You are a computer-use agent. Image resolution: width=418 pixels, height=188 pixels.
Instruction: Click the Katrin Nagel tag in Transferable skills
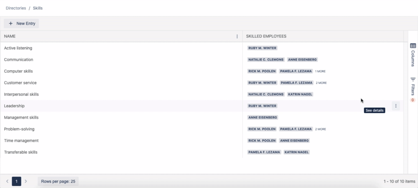(296, 152)
